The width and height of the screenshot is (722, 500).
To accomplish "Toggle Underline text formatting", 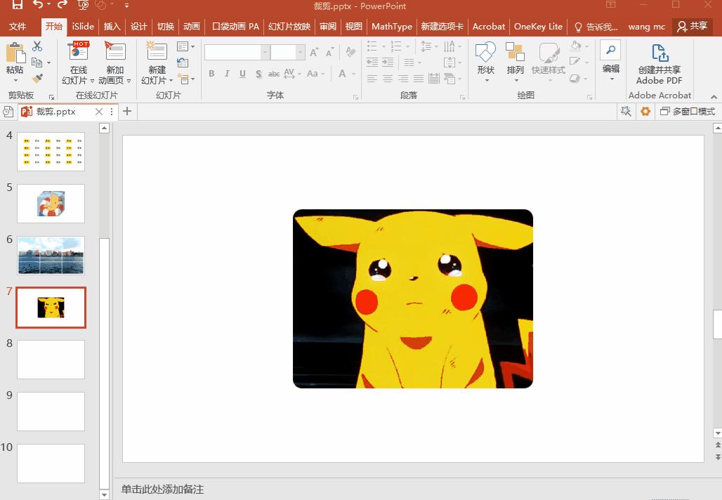I will [x=242, y=74].
